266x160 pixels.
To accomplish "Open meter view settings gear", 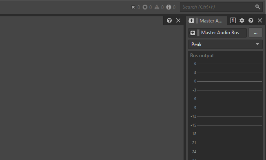I will tap(242, 20).
